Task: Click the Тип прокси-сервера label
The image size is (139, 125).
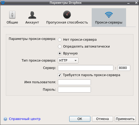Action: click(x=39, y=61)
